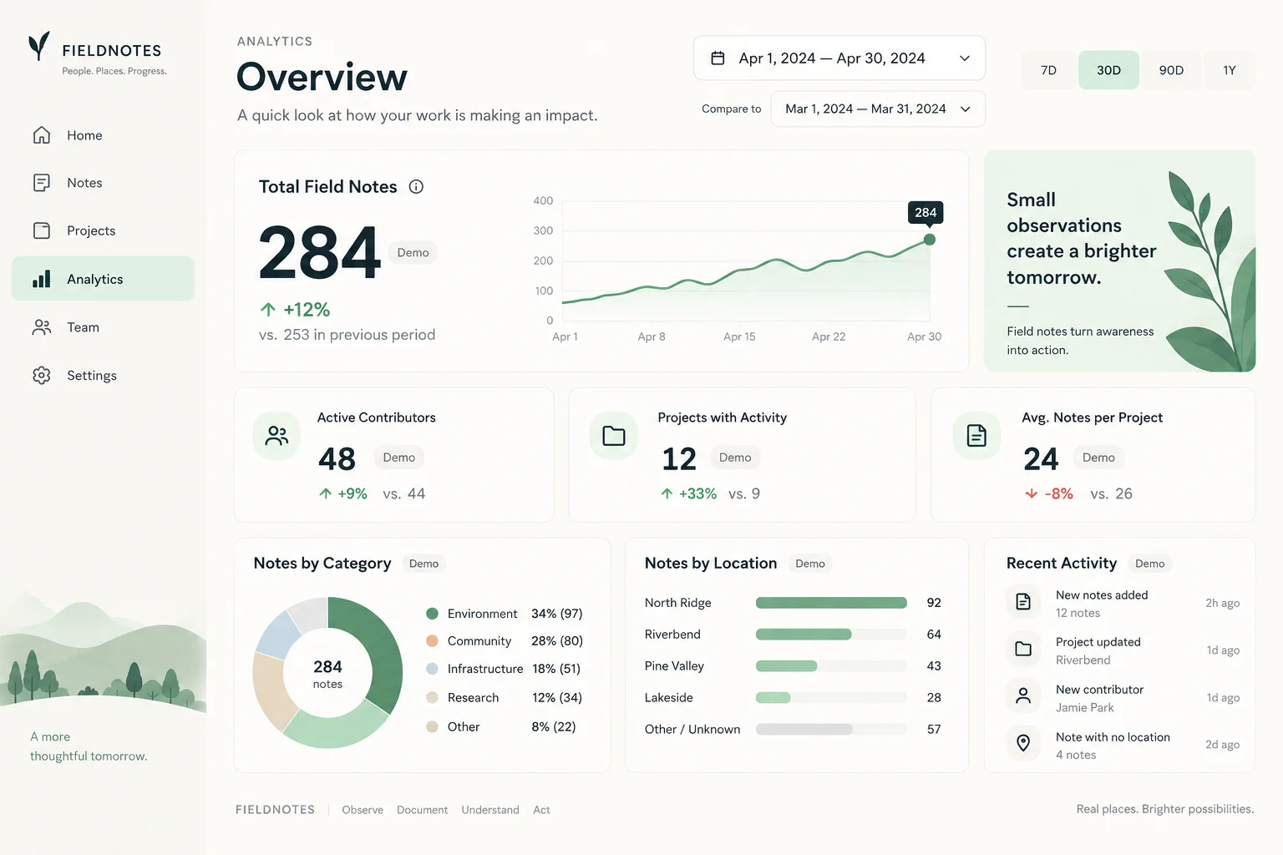Image resolution: width=1283 pixels, height=855 pixels.
Task: Click the 284 data point on chart
Action: point(930,240)
